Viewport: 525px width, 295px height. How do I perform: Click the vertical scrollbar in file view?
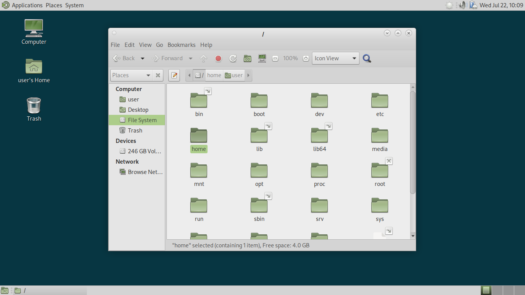coord(413,143)
